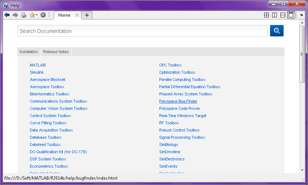Screen dimensions: 308x185
Task: Open the Data Acquisition Toolbox link
Action: (51, 130)
